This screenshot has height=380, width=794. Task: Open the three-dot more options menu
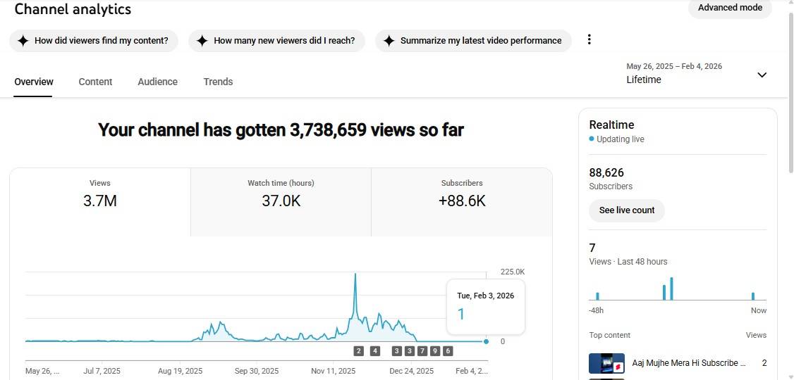coord(590,39)
